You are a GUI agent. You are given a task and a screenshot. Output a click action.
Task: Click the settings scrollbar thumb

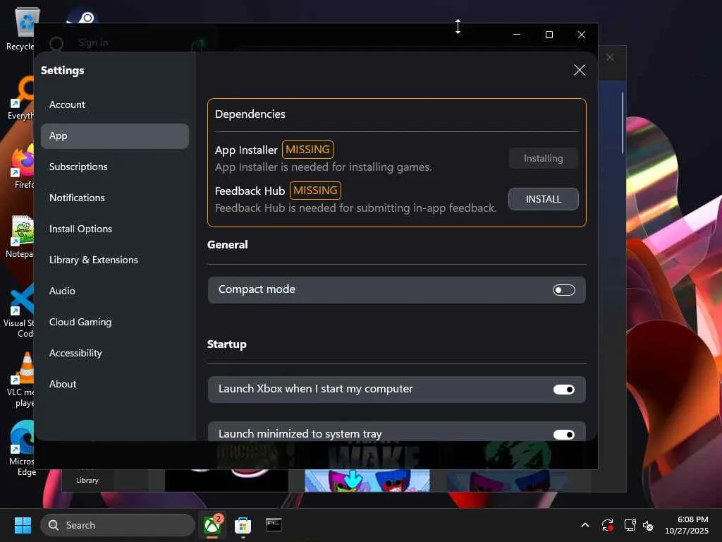click(622, 123)
